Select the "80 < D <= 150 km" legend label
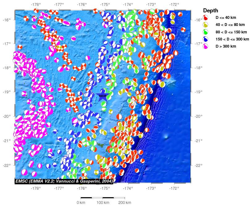The height and width of the screenshot is (207, 252). pos(231,32)
